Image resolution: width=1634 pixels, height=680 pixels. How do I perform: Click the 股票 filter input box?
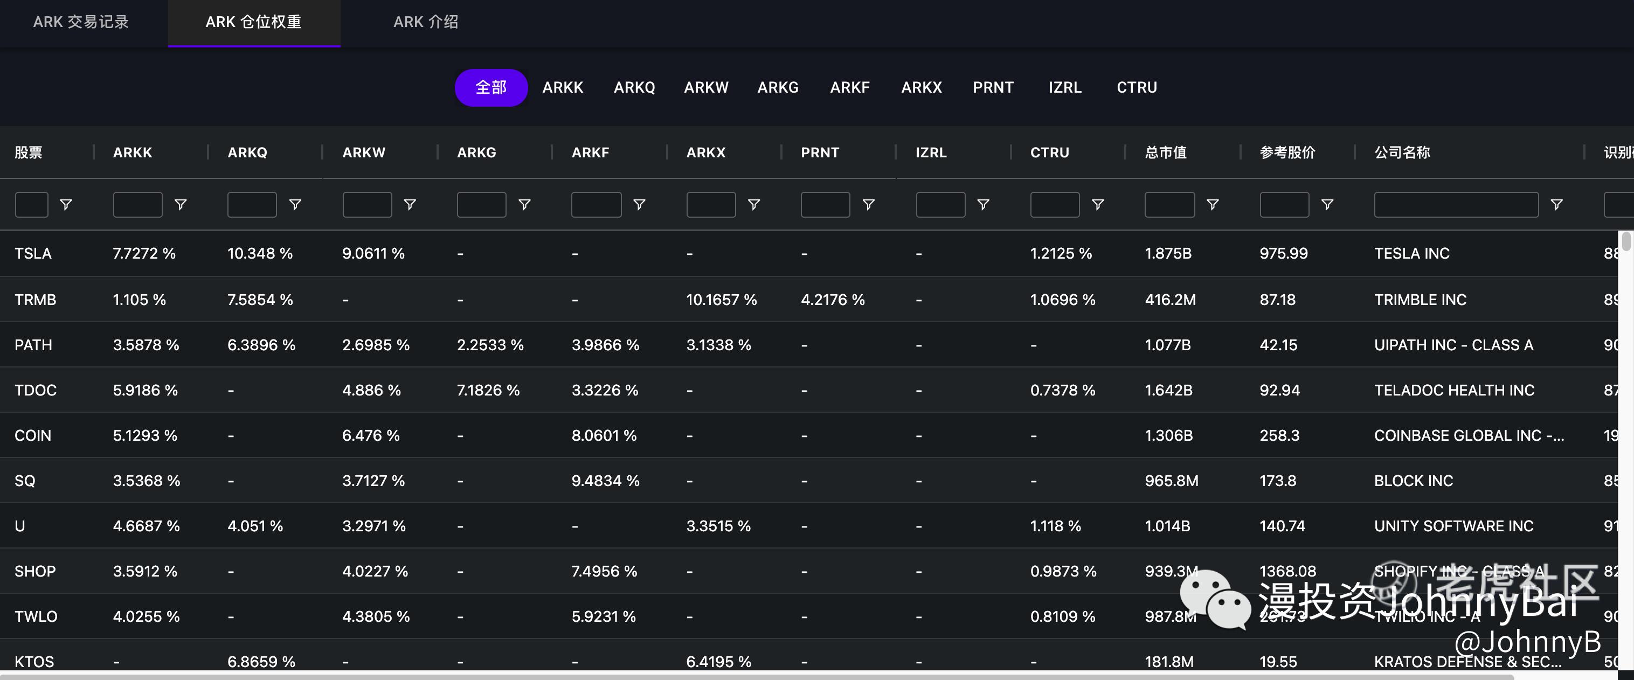(31, 204)
